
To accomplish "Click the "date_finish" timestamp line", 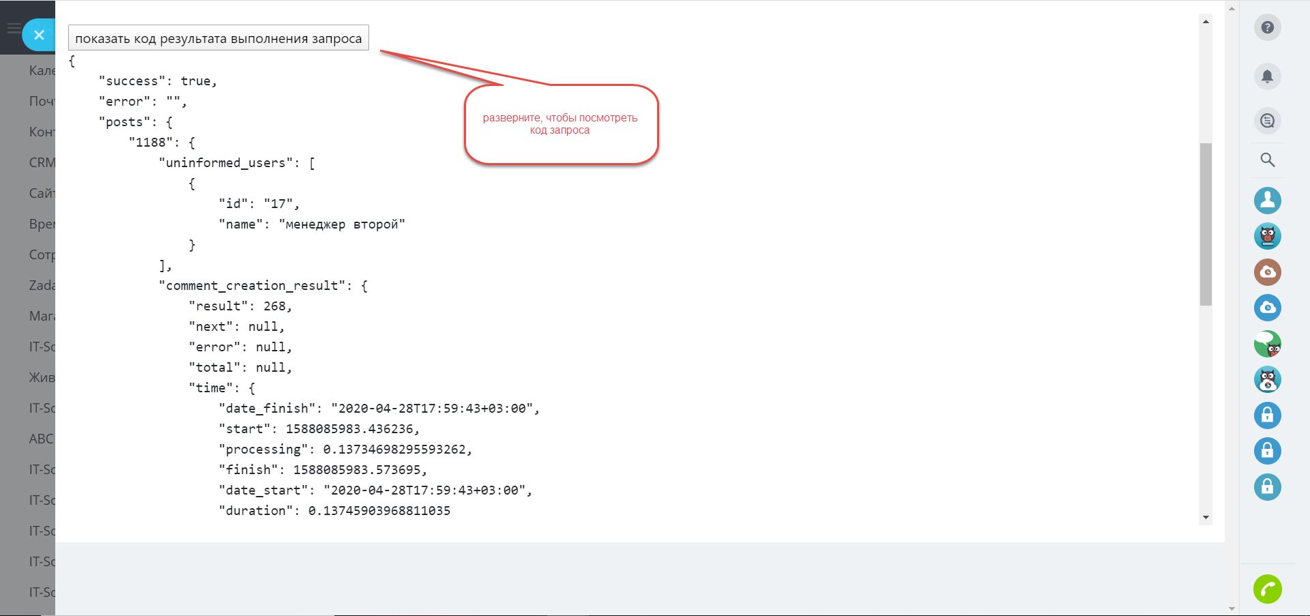I will pyautogui.click(x=379, y=409).
